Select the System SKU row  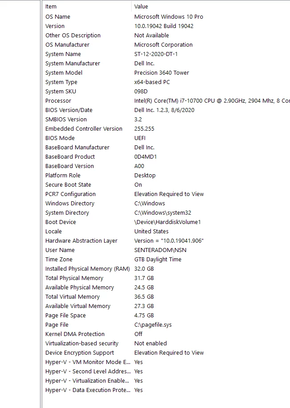pyautogui.click(x=60, y=92)
